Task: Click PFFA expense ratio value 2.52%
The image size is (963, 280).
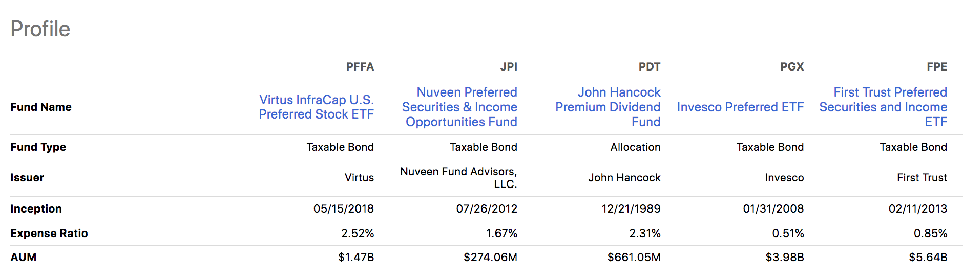Action: [x=358, y=234]
